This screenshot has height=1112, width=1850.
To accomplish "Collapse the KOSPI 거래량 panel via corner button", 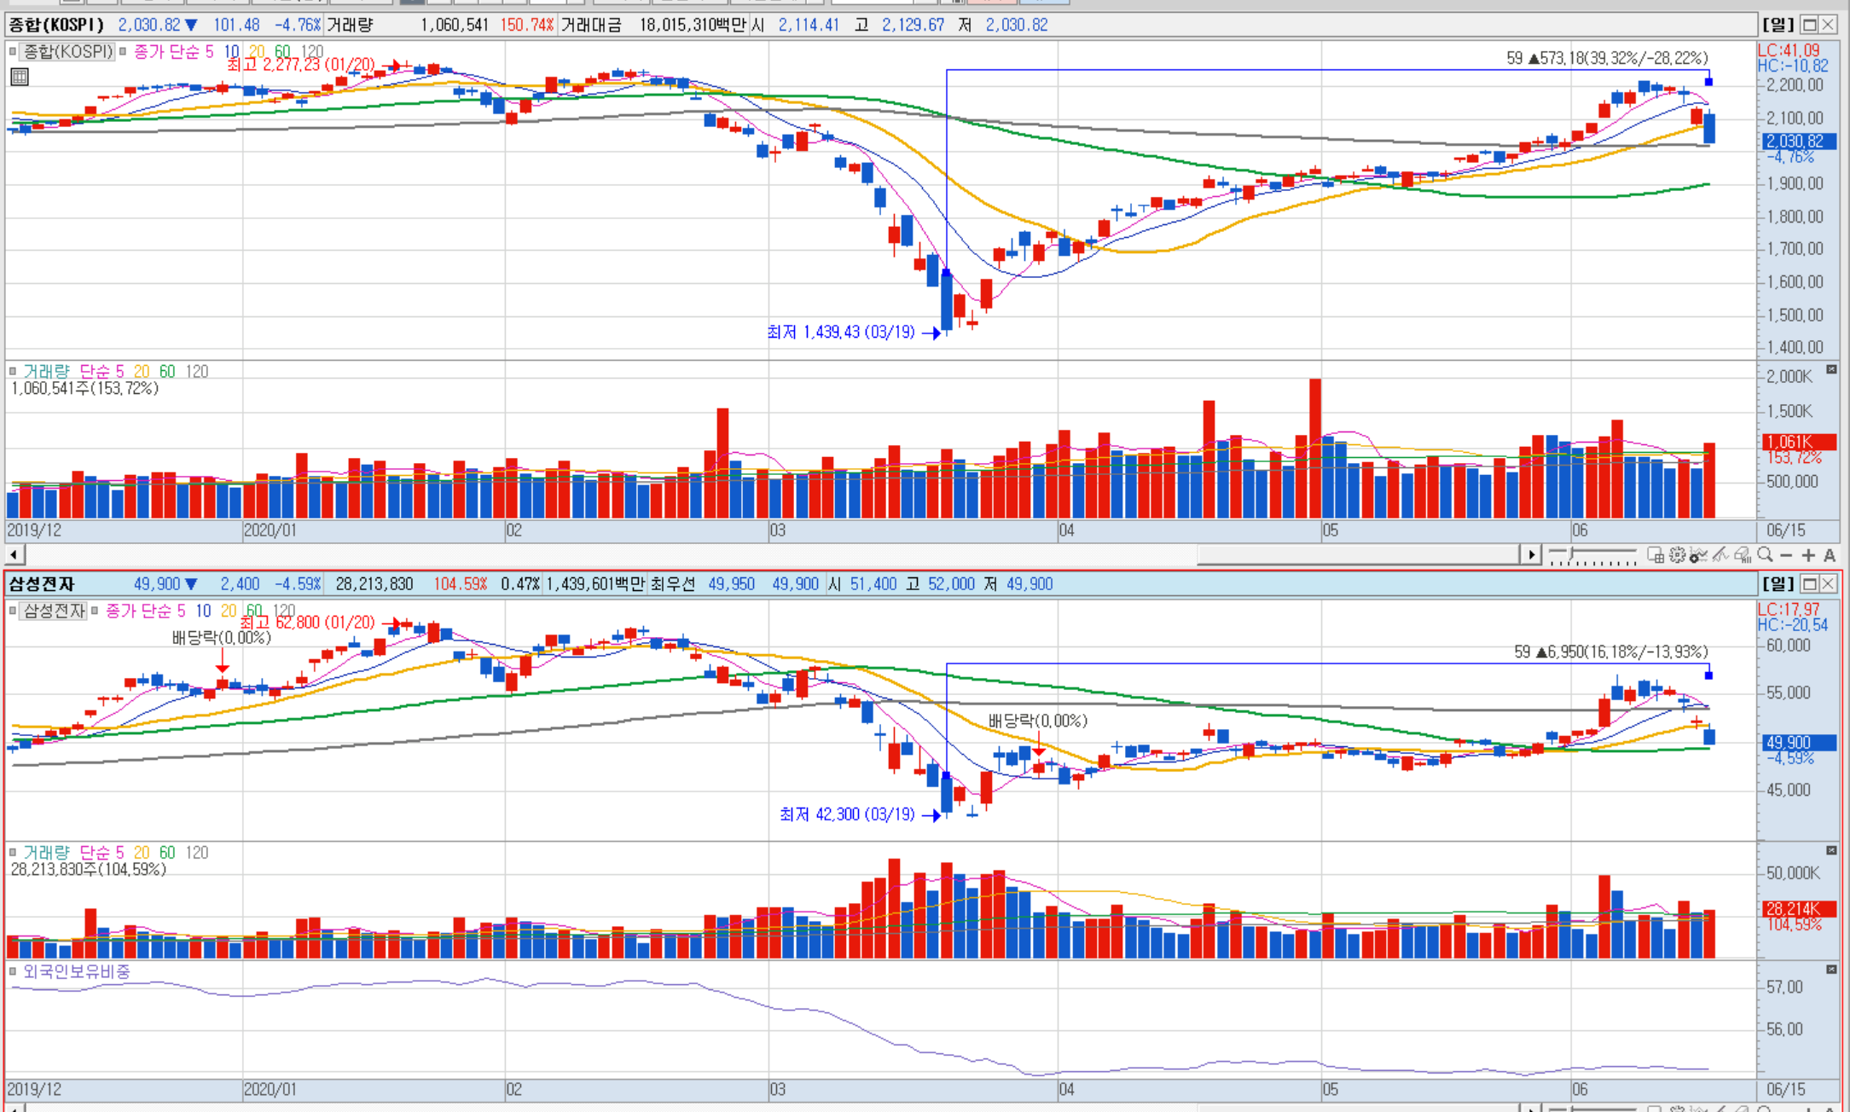I will 1831,369.
